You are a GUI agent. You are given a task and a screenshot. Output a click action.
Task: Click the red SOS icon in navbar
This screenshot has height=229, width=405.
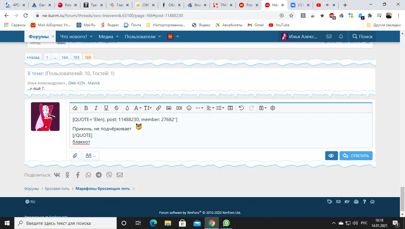(170, 37)
